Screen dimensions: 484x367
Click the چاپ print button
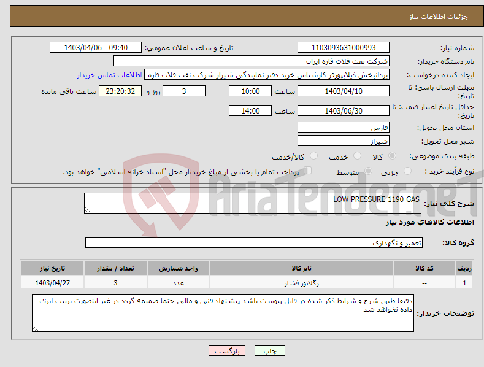(x=270, y=350)
